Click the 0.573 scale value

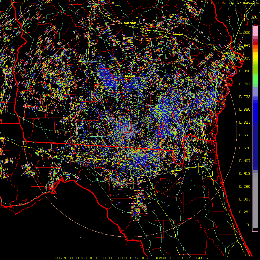point(245,135)
